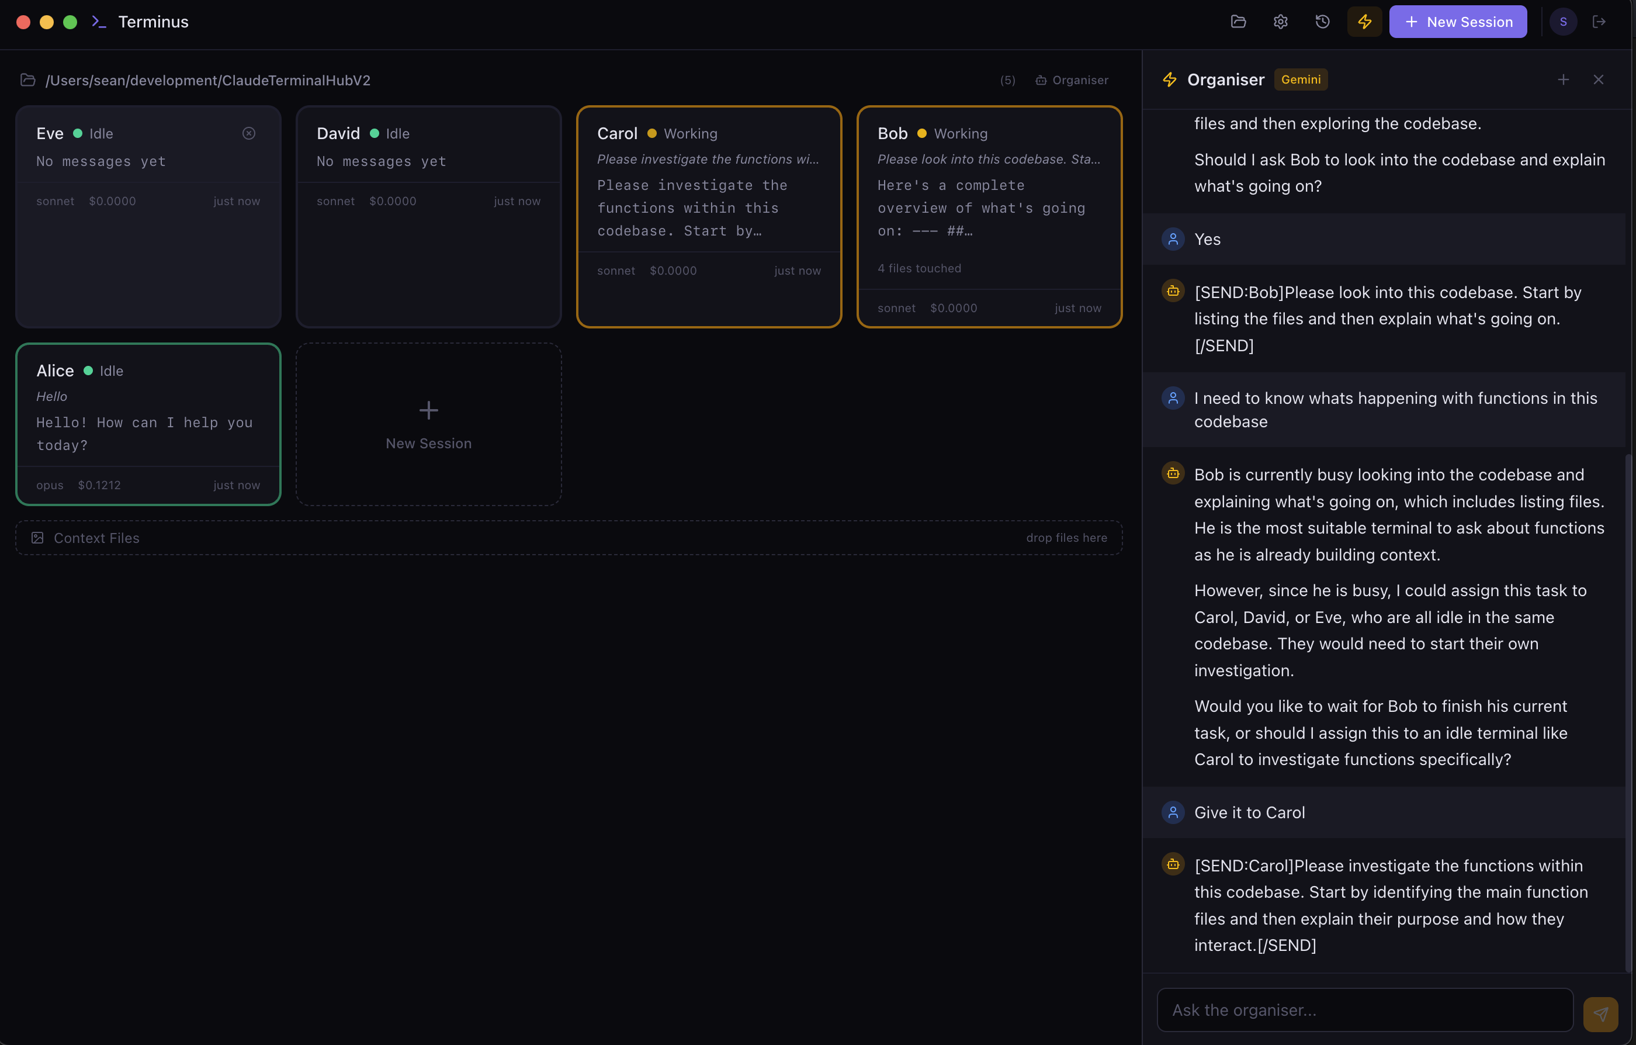View session history via the clock icon
Viewport: 1636px width, 1045px height.
pyautogui.click(x=1322, y=21)
